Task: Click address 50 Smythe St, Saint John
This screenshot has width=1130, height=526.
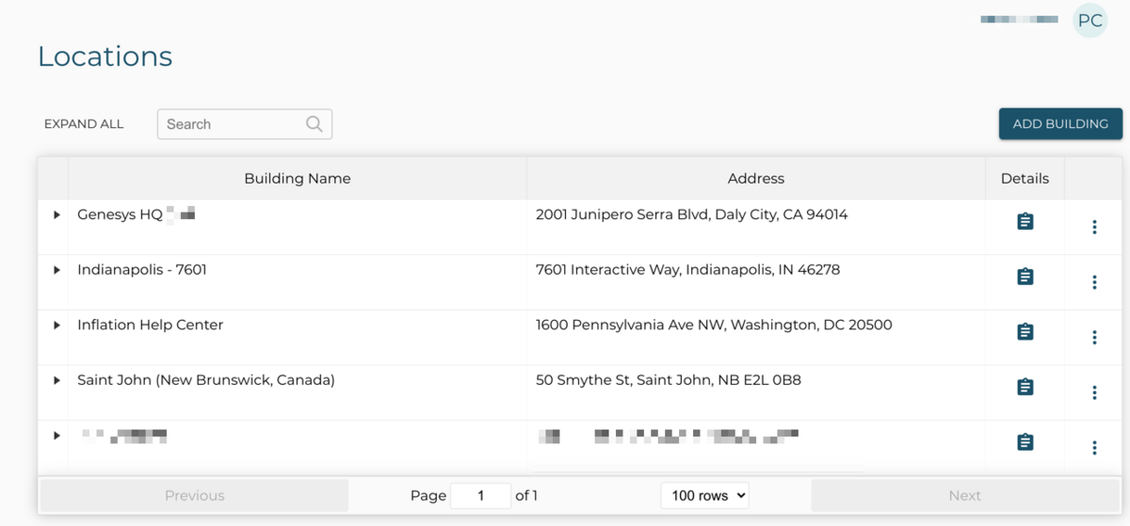Action: point(669,380)
